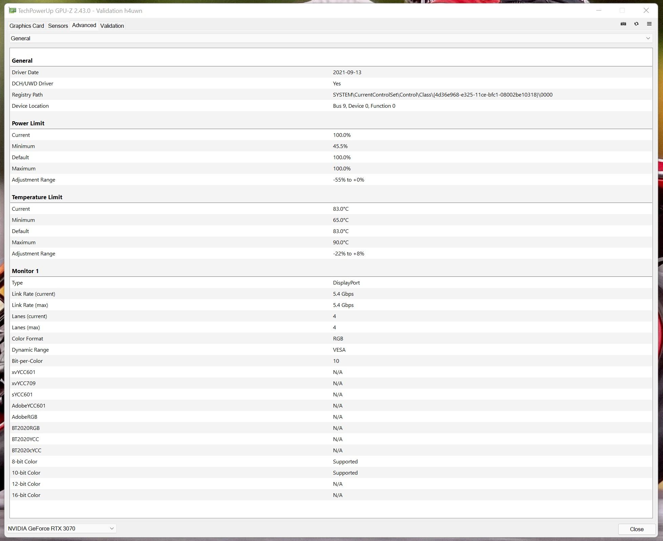Open the NVIDIA GeForce RTX 3070 GPU selector
This screenshot has height=541, width=663.
coord(62,528)
